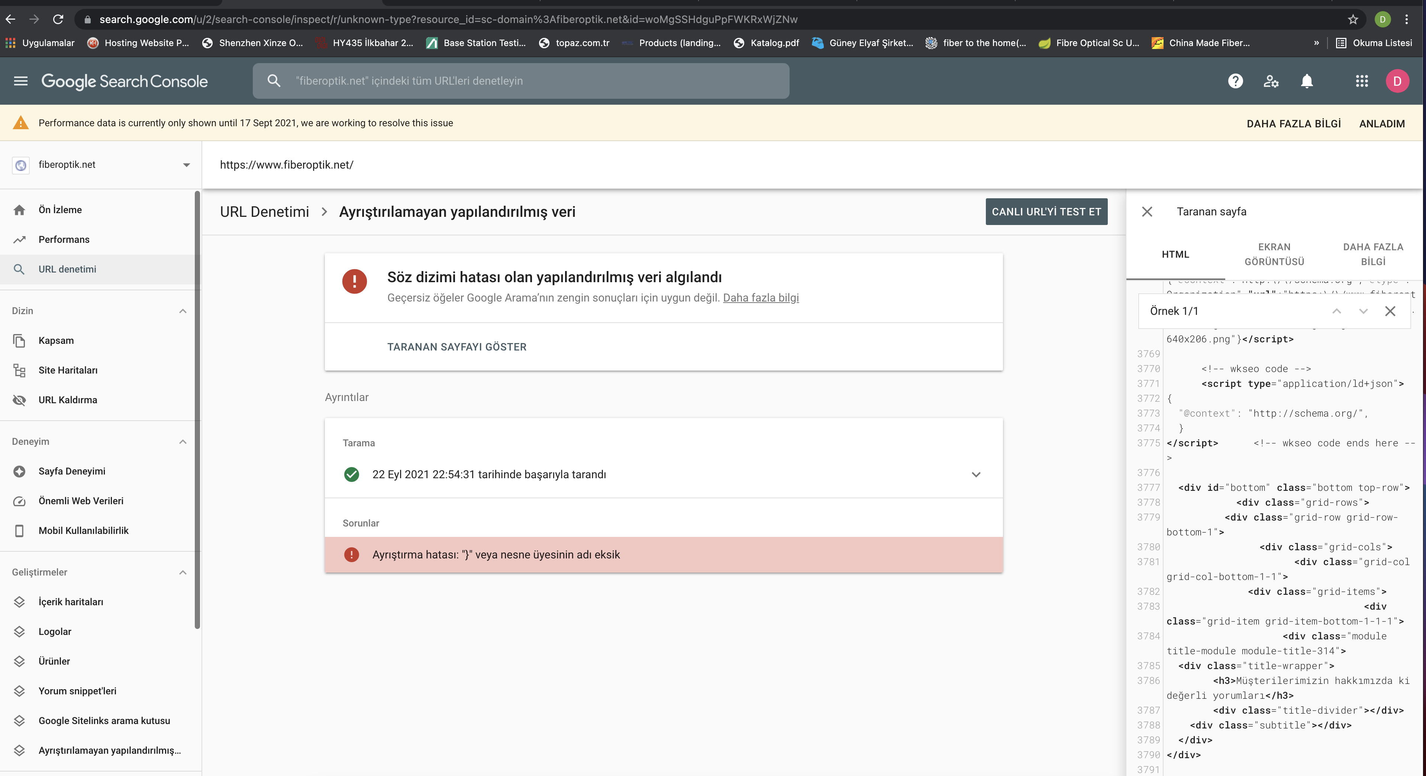
Task: Click CANLI URL'Yİ TEST ET button
Action: pos(1046,212)
